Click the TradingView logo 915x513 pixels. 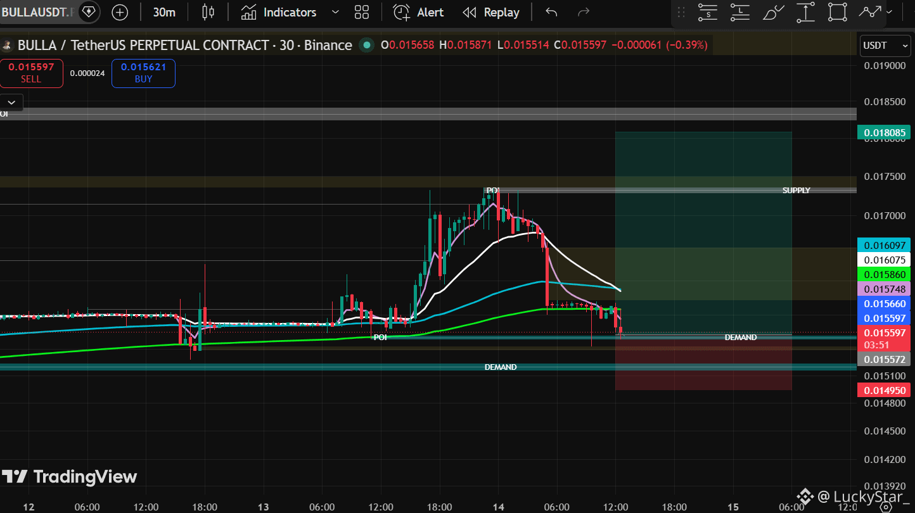coord(69,477)
